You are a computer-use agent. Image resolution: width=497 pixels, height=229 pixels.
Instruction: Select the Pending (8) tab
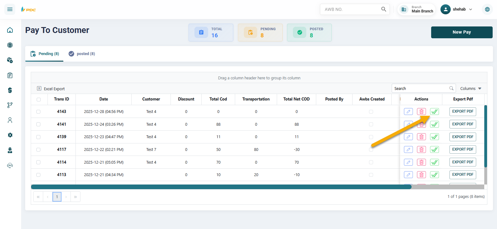[45, 54]
